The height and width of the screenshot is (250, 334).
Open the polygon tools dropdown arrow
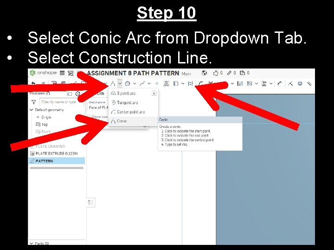(x=135, y=83)
